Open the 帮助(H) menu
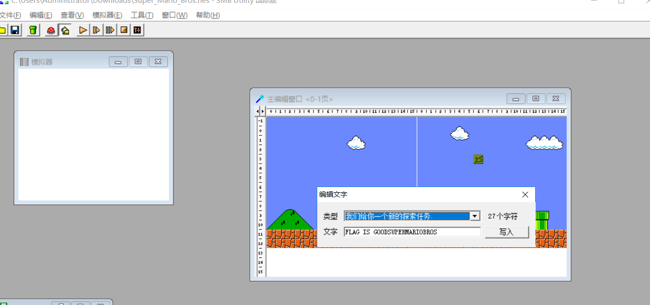650x305 pixels. pyautogui.click(x=208, y=15)
